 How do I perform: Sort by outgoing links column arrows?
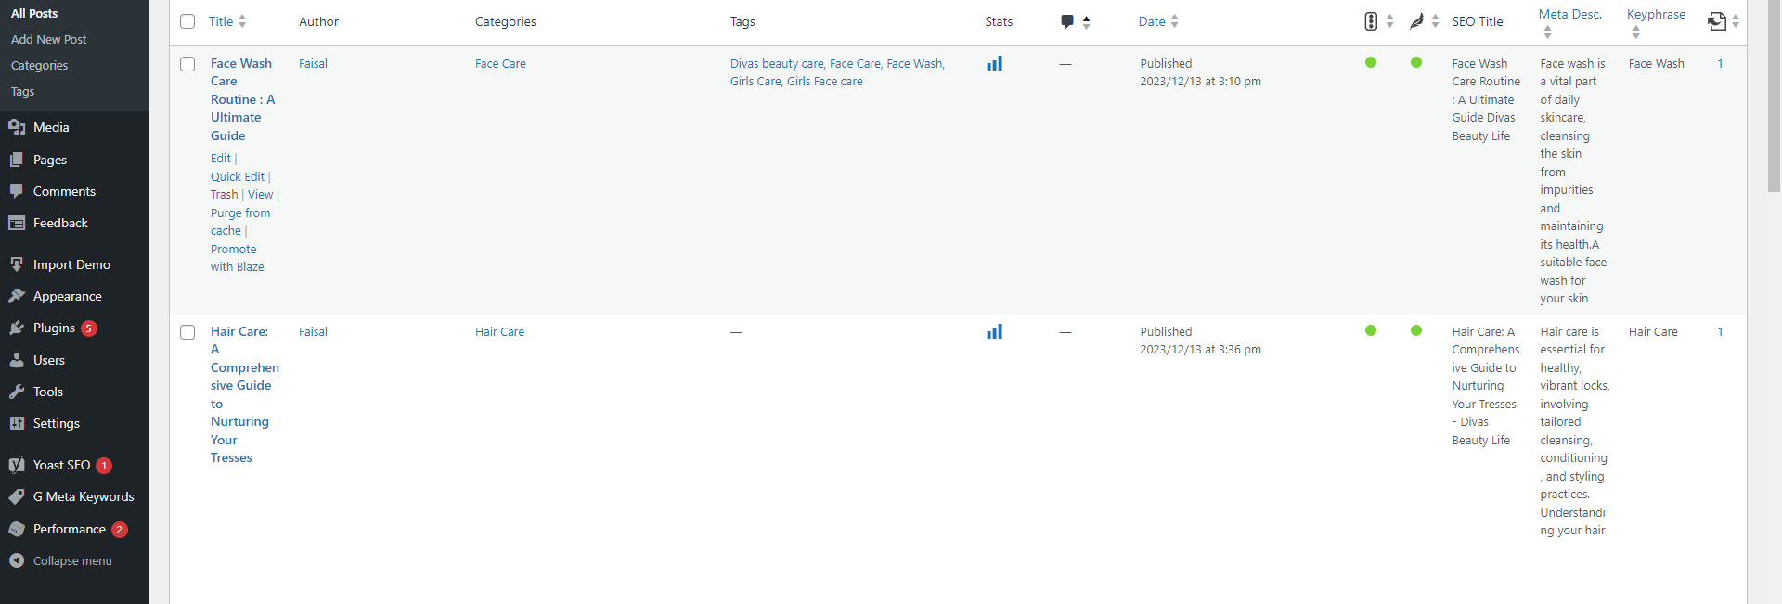pyautogui.click(x=1736, y=21)
